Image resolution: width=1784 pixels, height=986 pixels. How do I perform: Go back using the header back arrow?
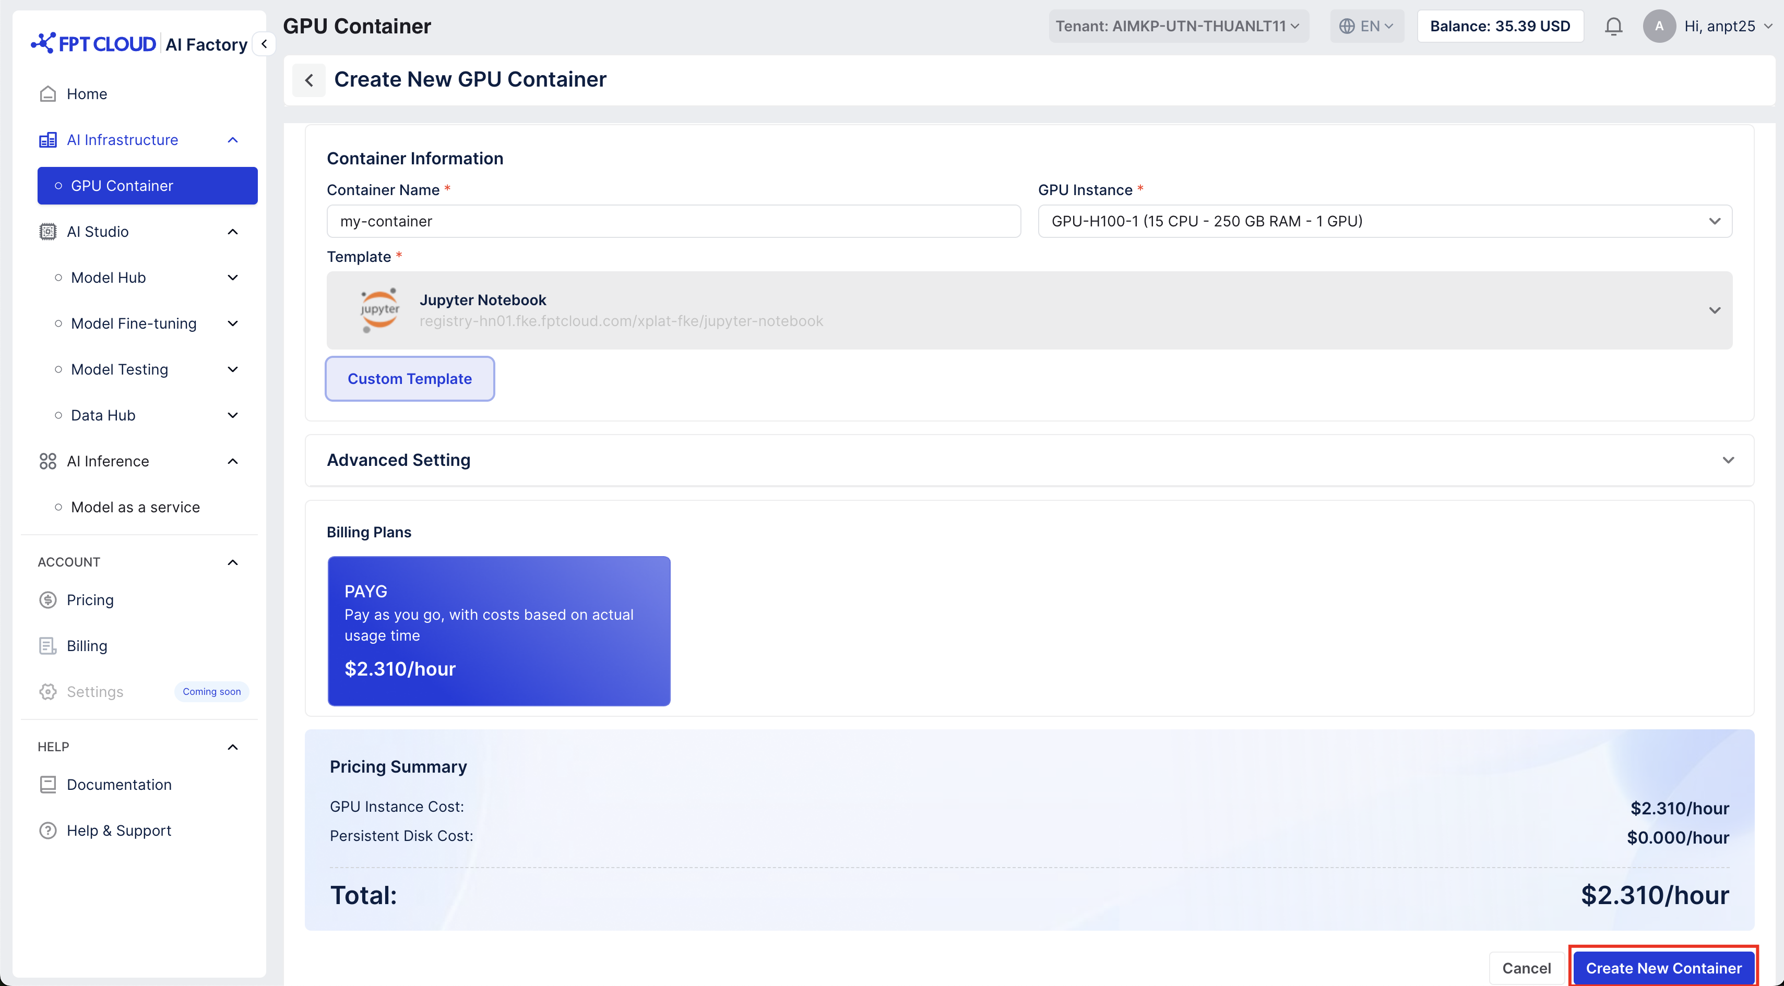point(309,80)
